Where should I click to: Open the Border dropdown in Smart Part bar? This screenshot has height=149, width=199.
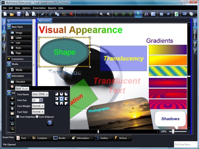61,138
